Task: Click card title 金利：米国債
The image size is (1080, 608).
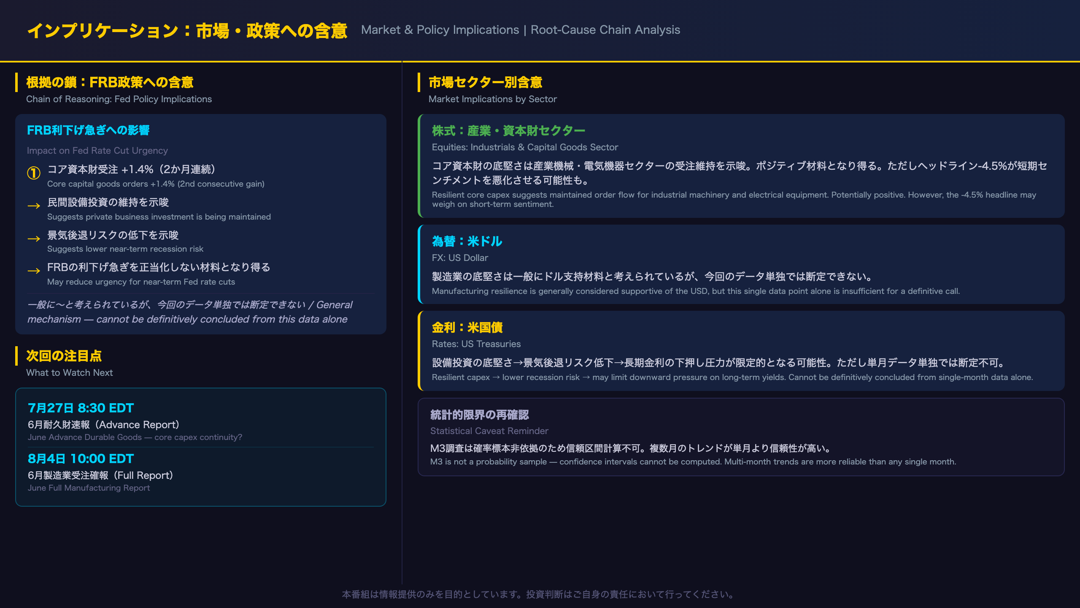Action: pyautogui.click(x=467, y=328)
